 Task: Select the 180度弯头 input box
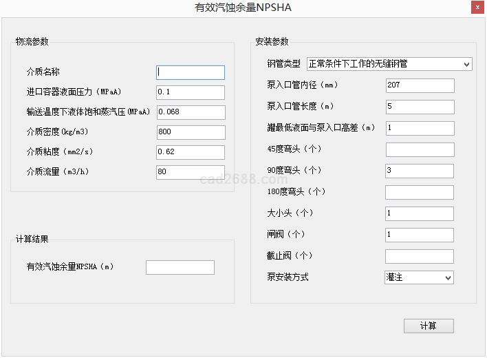coord(420,192)
